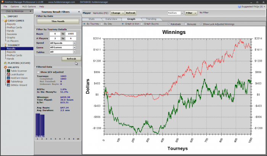The width and height of the screenshot is (267, 156).
Task: Open Cash Games Graphs
Action: click(x=11, y=38)
